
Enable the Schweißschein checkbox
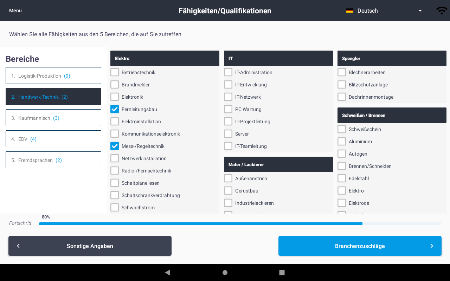point(342,129)
